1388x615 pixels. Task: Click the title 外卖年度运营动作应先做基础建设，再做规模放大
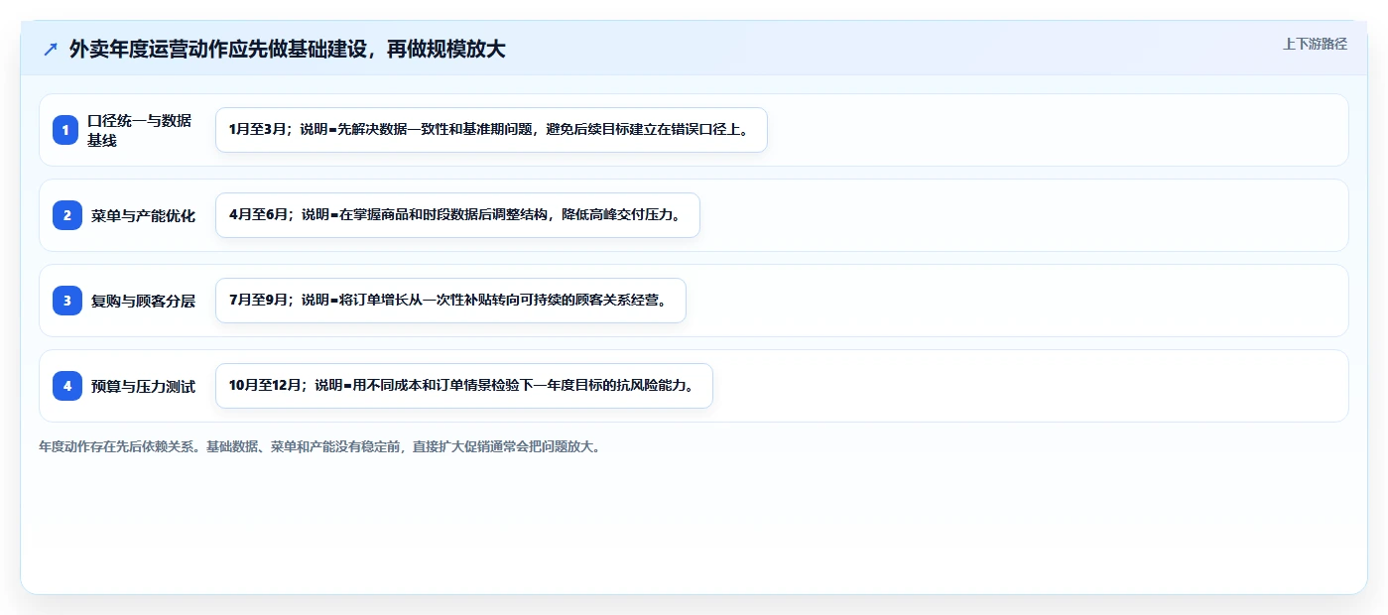coord(288,50)
